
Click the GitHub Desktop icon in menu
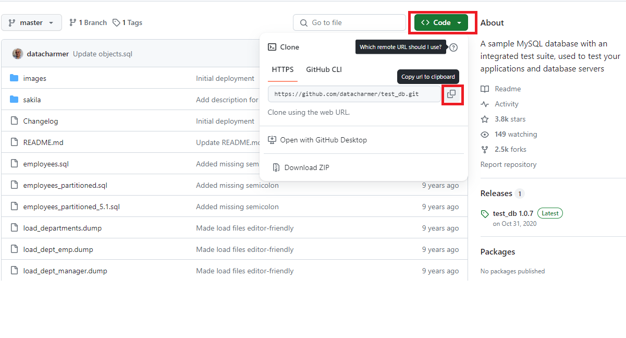(272, 140)
